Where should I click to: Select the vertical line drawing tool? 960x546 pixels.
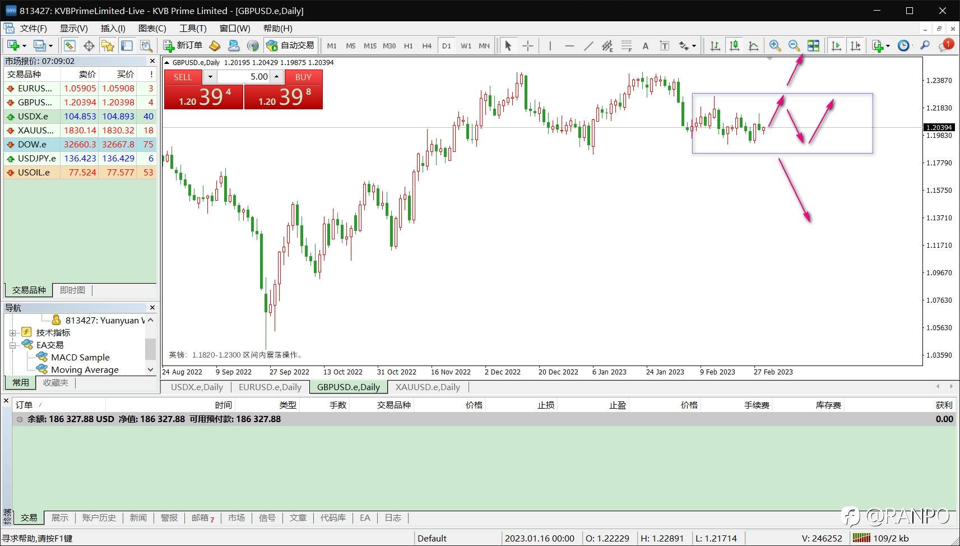550,45
